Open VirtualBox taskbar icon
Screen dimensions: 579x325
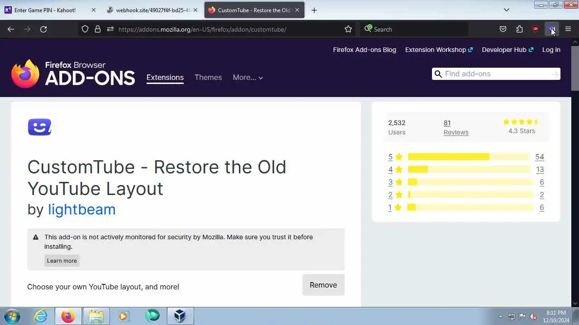click(180, 316)
